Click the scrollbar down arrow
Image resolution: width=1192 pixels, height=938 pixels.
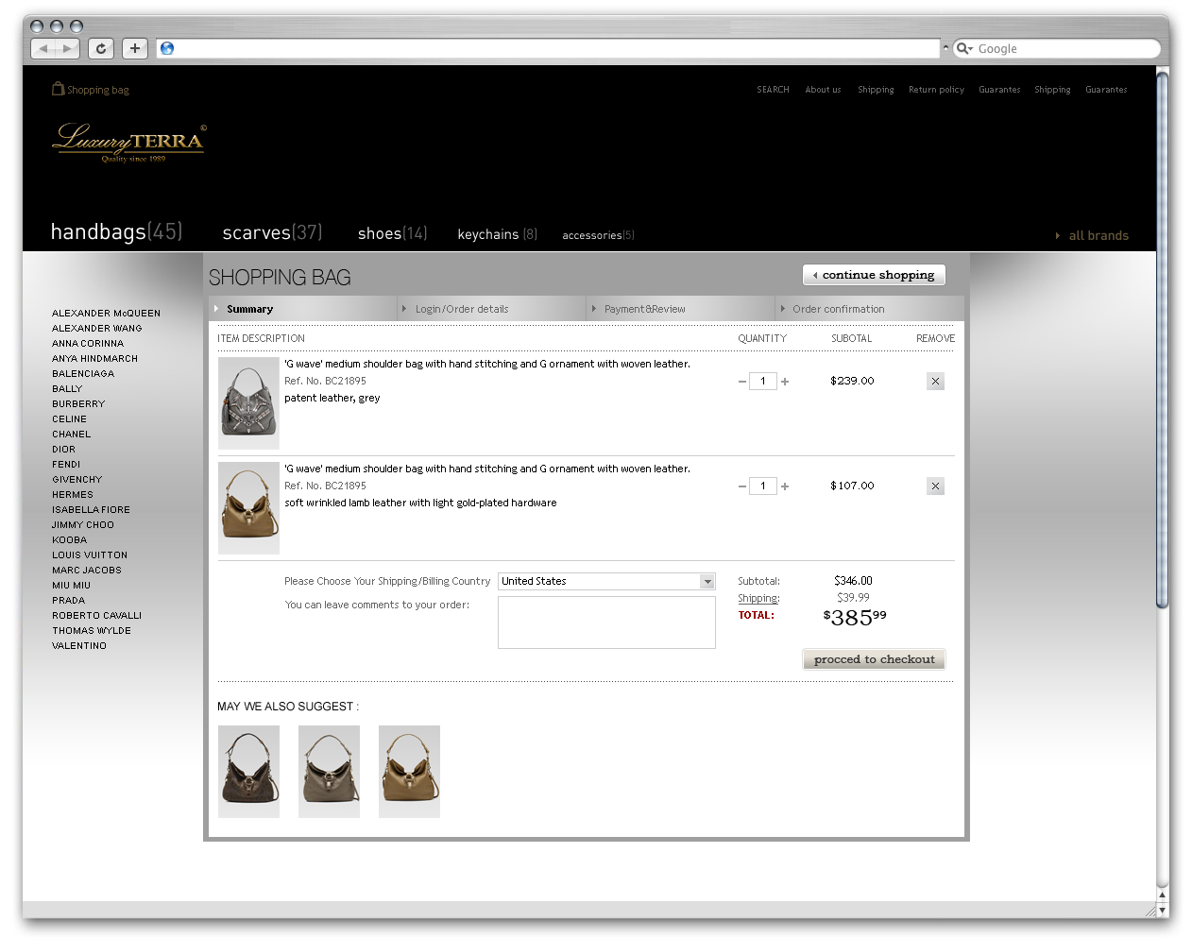(1163, 909)
